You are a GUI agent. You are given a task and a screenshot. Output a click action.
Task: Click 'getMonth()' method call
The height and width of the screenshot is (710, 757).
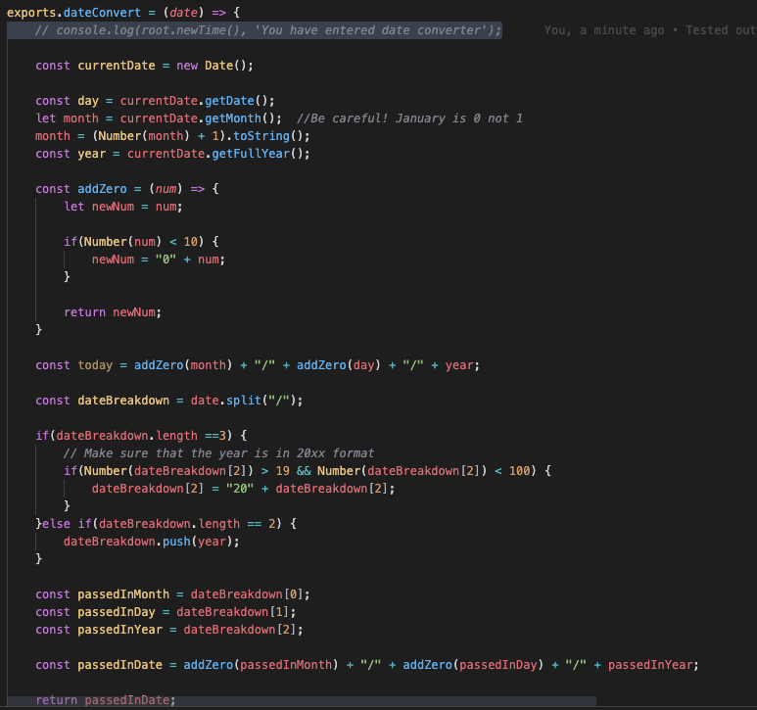[240, 118]
